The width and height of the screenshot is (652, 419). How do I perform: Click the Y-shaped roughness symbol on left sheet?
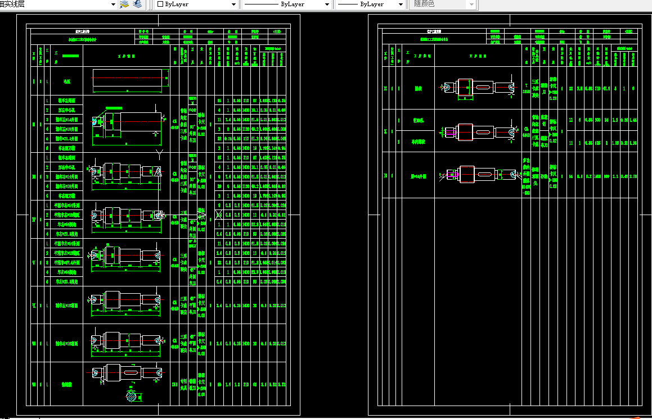pos(159,153)
